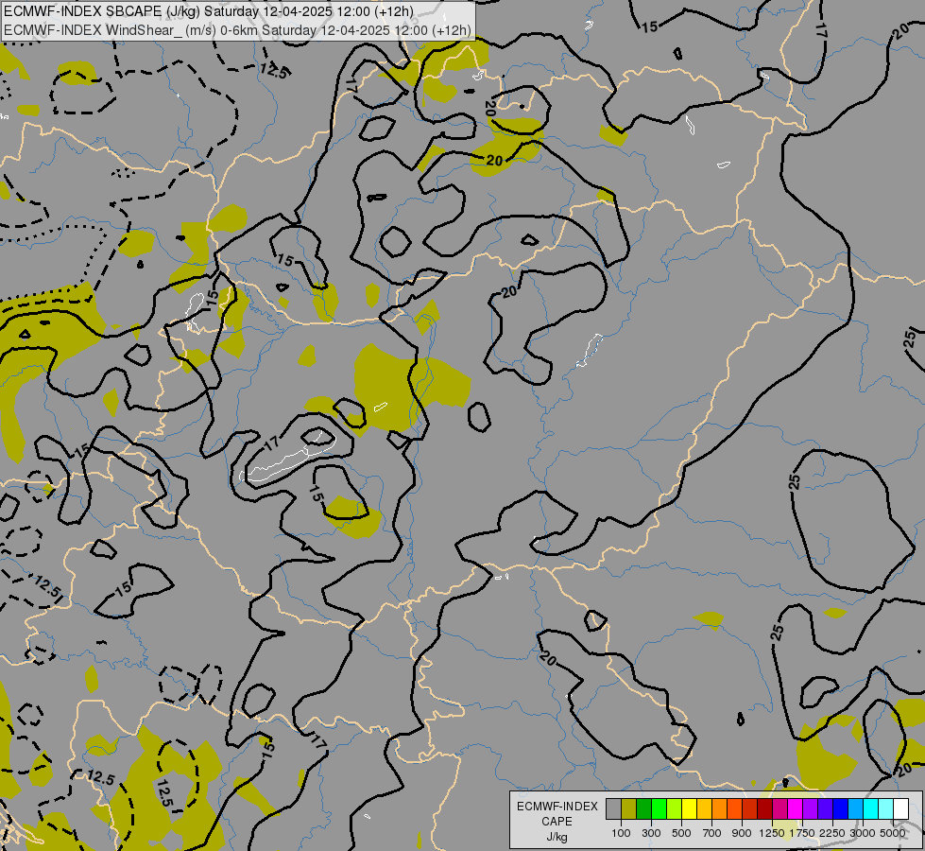Image resolution: width=925 pixels, height=851 pixels.
Task: Choose the dark red swatch left of 1250
Action: point(764,809)
